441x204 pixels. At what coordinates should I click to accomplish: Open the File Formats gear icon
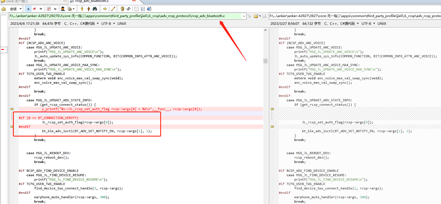pyautogui.click(x=70, y=9)
